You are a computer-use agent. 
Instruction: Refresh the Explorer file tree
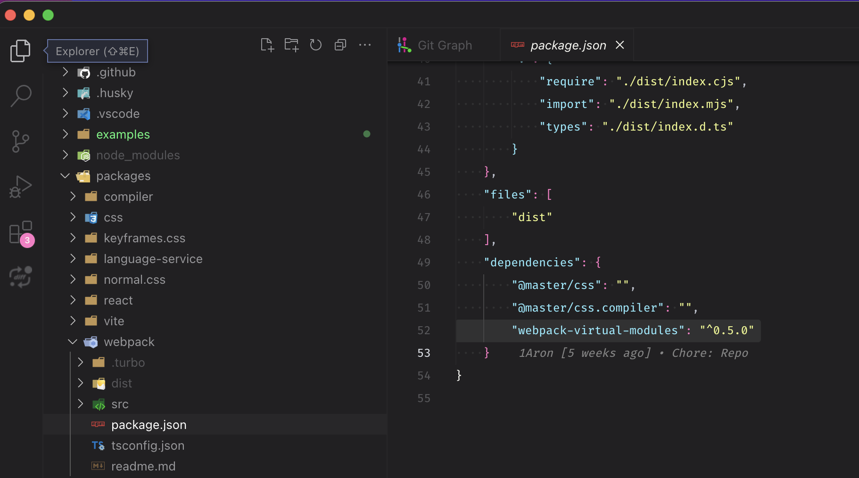pyautogui.click(x=315, y=45)
